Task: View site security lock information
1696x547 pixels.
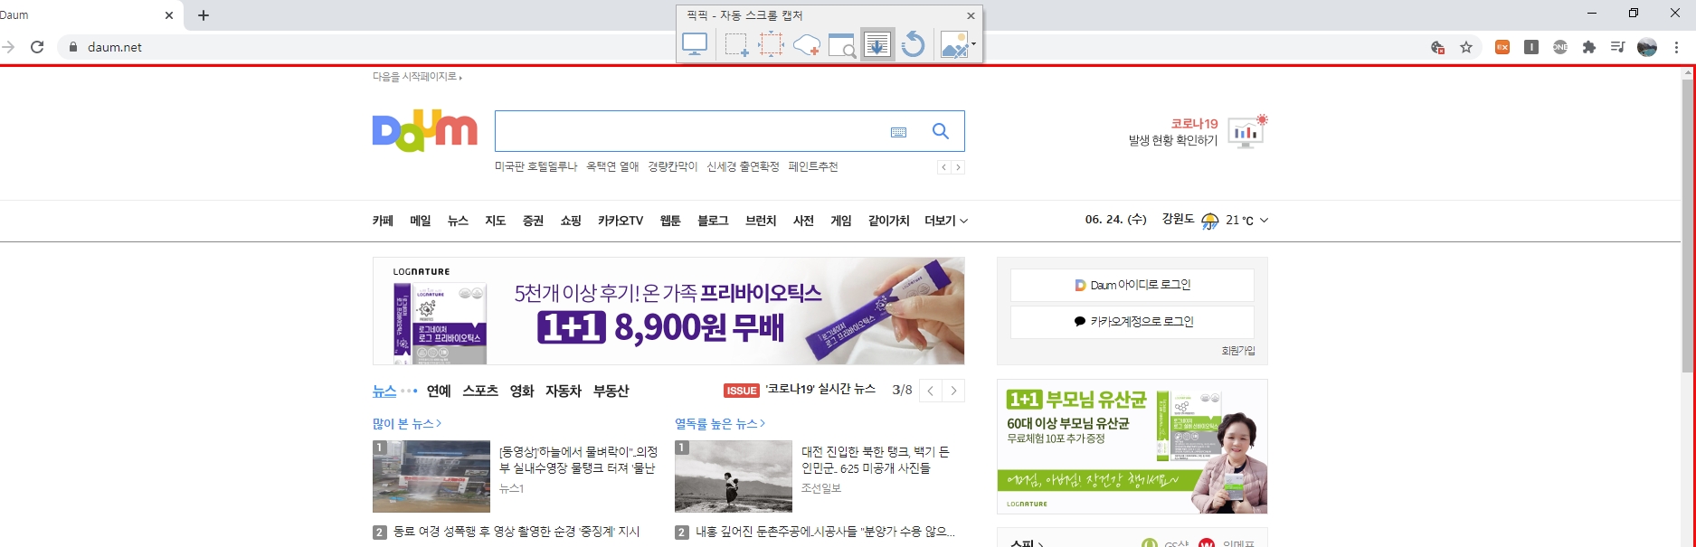Action: point(73,47)
